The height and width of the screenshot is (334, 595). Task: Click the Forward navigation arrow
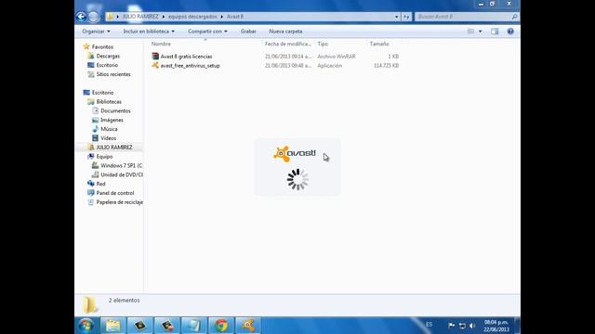click(x=93, y=17)
